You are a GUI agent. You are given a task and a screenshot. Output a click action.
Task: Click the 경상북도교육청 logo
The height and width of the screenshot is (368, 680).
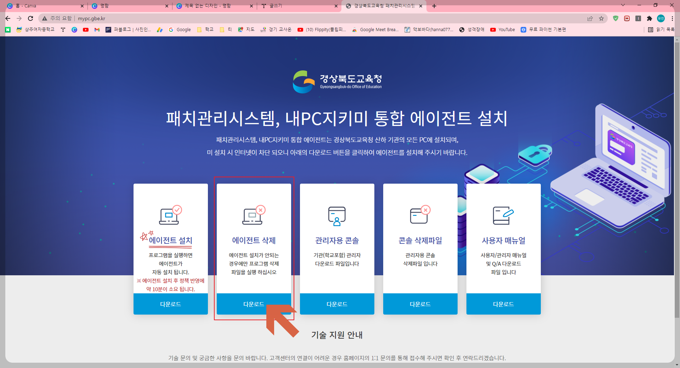337,82
